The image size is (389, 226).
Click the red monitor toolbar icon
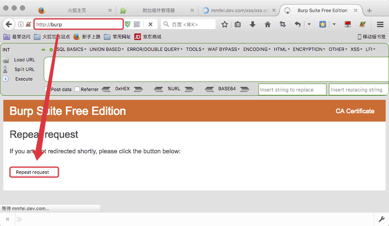tap(348, 24)
